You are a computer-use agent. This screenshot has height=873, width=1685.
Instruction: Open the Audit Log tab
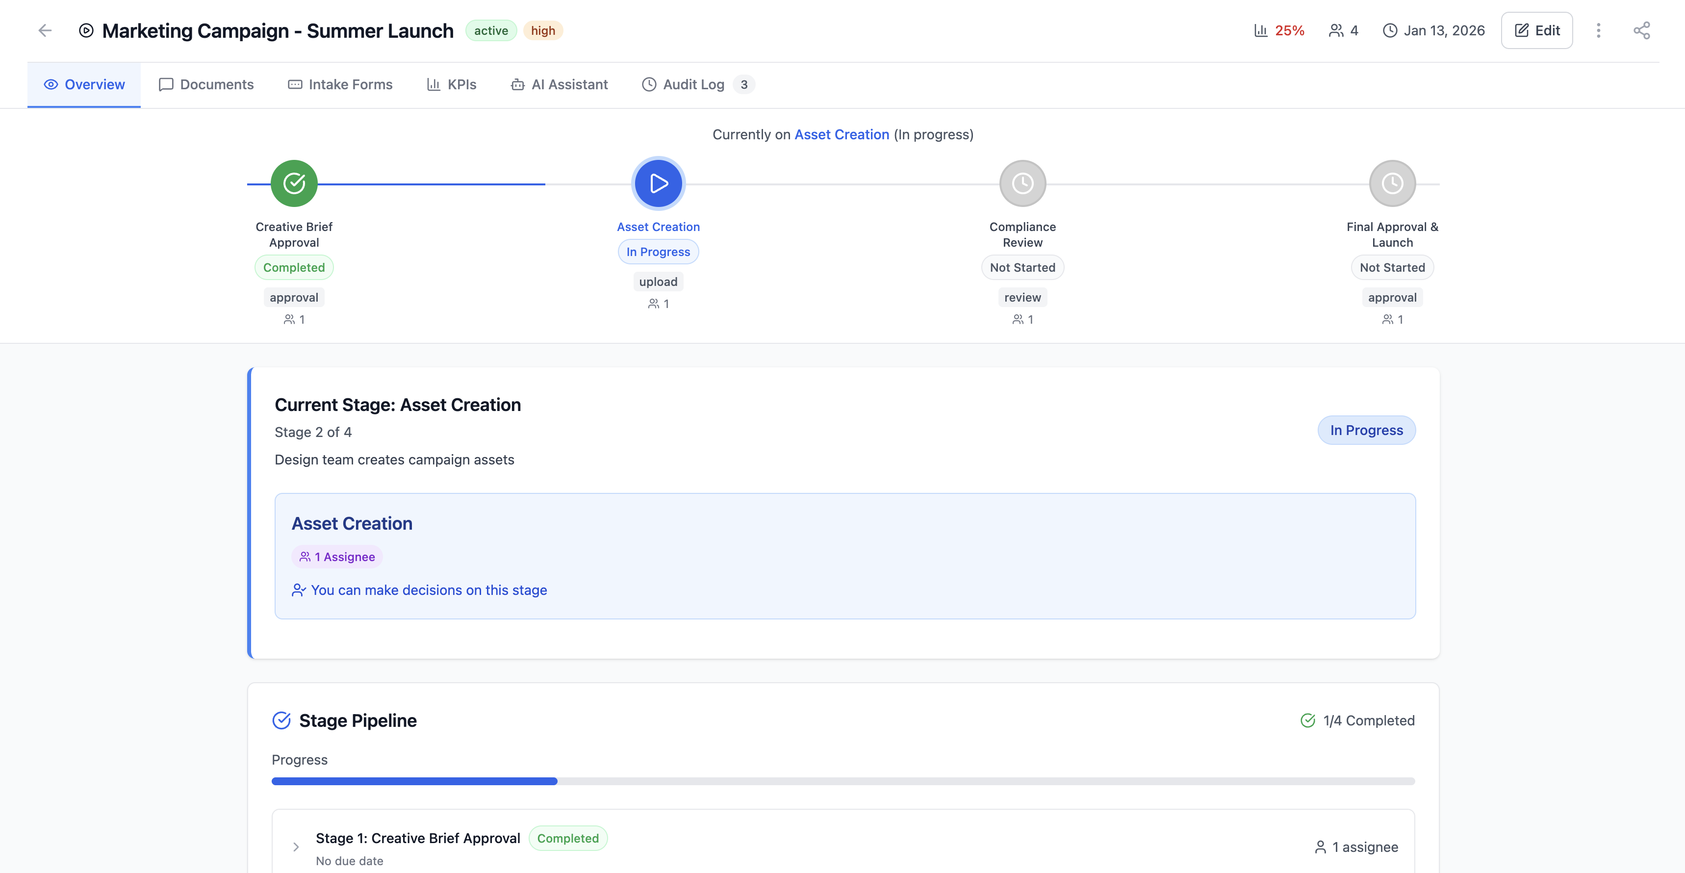pyautogui.click(x=693, y=84)
